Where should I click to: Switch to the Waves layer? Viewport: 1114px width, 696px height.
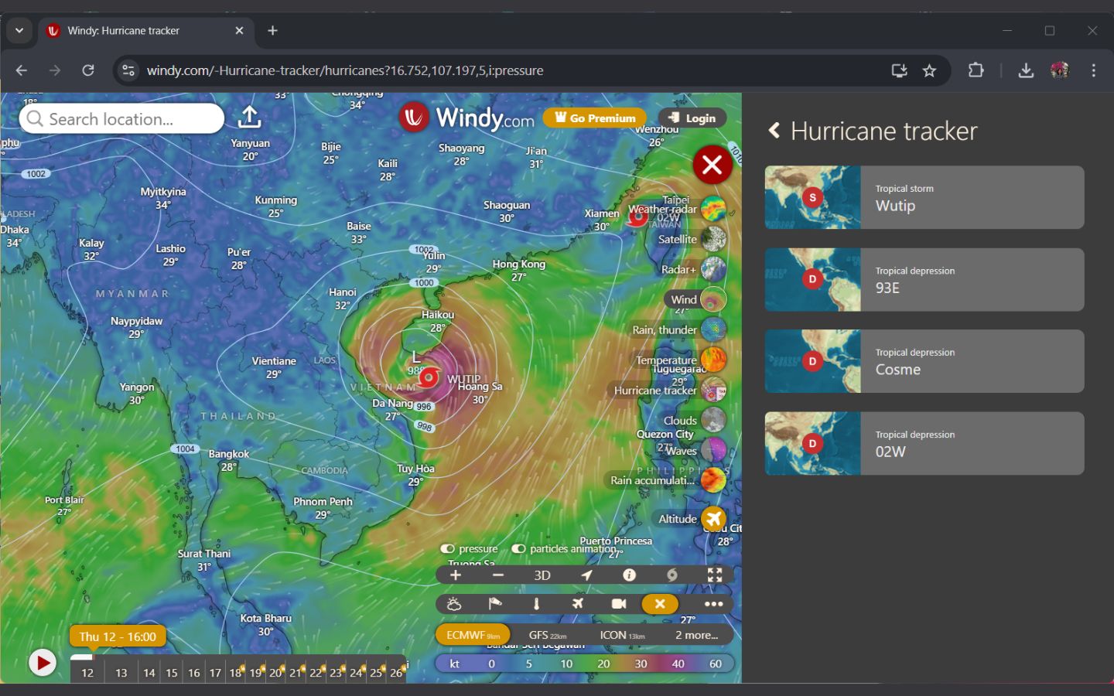[x=713, y=450]
